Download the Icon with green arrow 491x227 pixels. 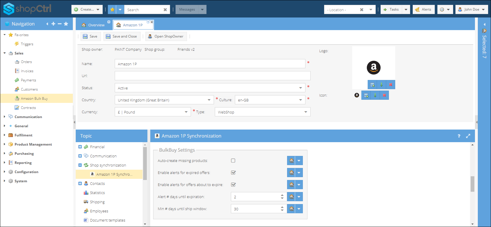pyautogui.click(x=375, y=95)
